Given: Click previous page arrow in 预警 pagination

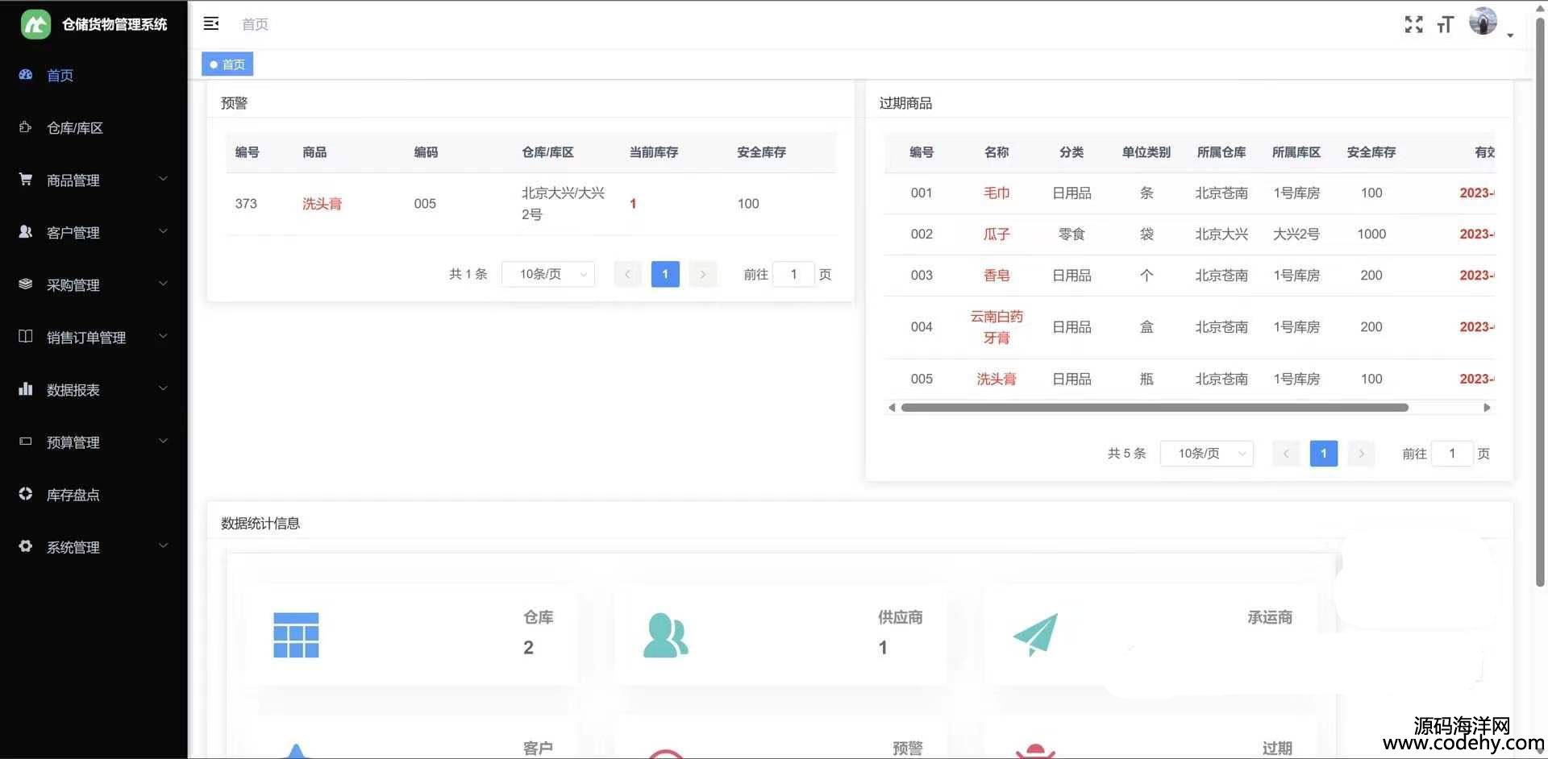Looking at the screenshot, I should click(x=627, y=274).
